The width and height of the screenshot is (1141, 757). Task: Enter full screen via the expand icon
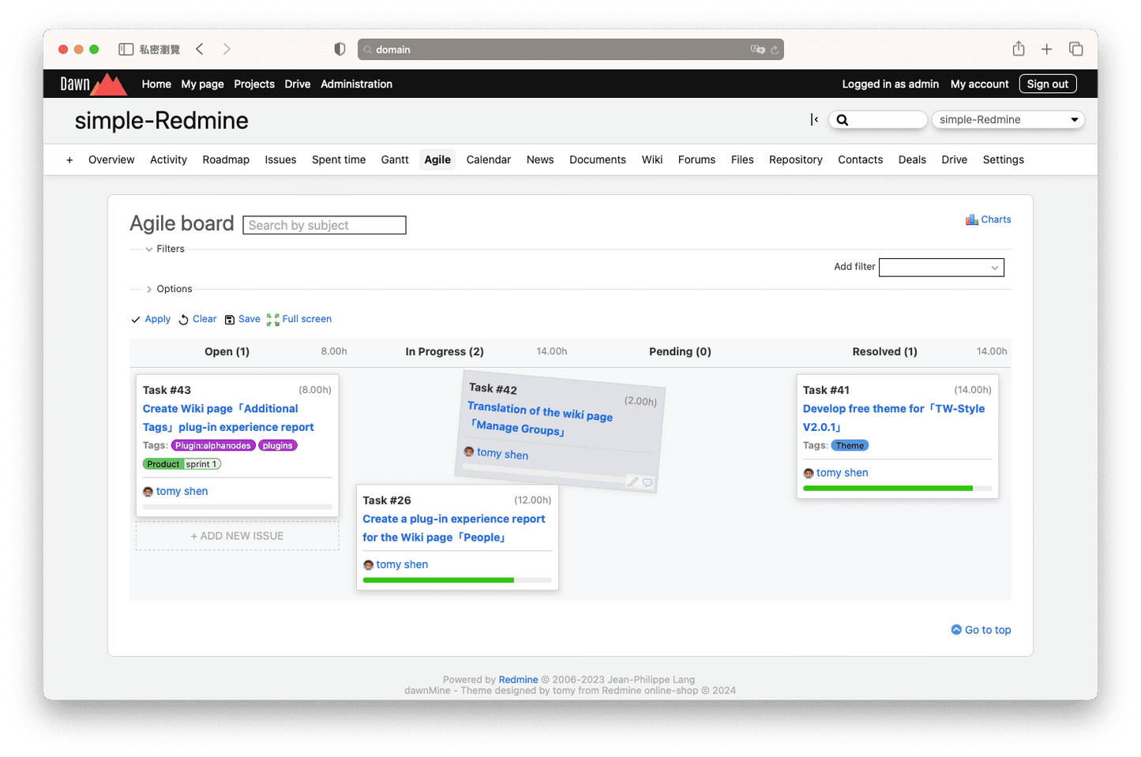(x=273, y=319)
